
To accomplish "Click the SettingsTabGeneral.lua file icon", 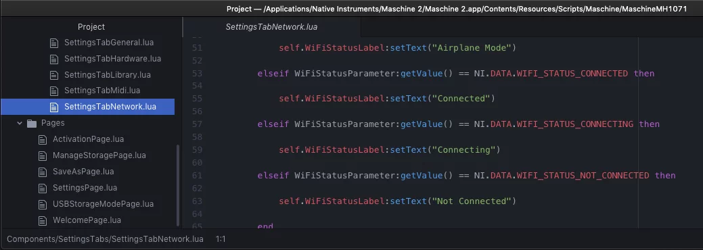I will coord(54,43).
